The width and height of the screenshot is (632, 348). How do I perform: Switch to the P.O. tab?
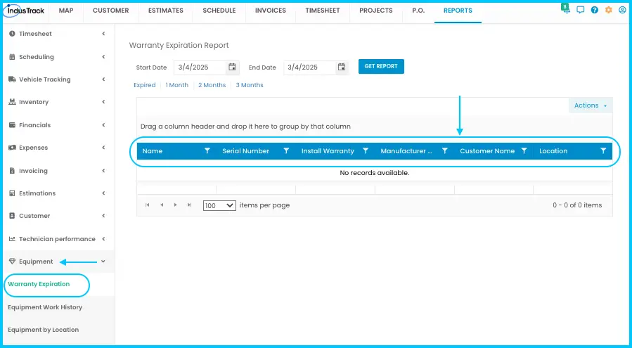[x=418, y=11]
